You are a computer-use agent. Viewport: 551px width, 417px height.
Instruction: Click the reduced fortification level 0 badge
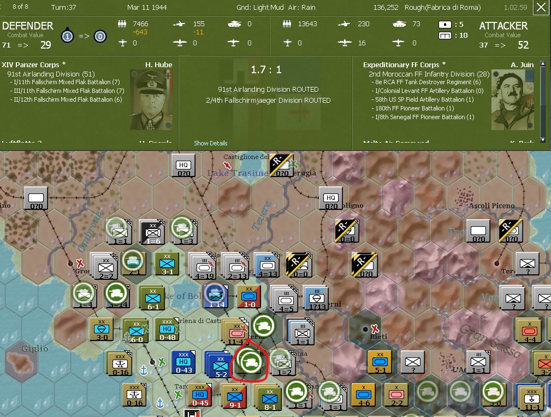[100, 36]
